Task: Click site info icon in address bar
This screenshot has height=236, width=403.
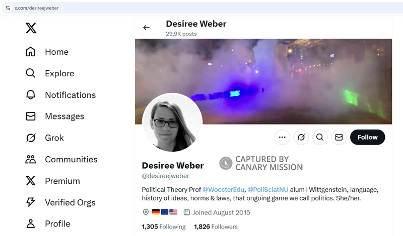Action: 8,8
